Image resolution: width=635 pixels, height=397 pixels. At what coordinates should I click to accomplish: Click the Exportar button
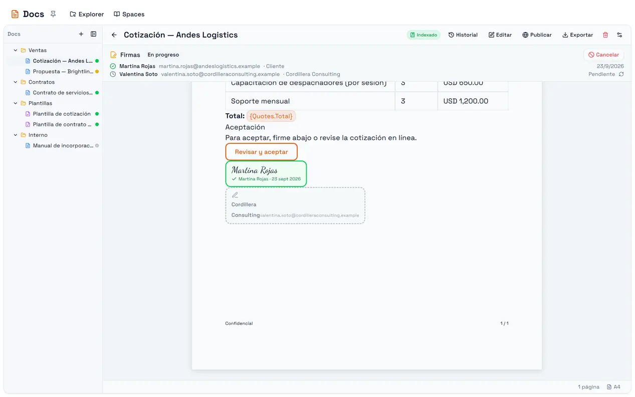[x=578, y=35]
